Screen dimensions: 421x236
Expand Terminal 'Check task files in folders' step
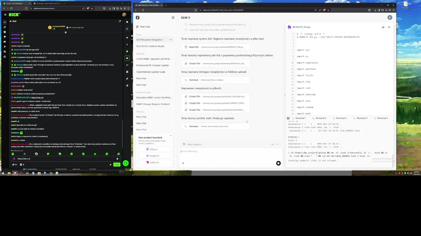(x=215, y=80)
